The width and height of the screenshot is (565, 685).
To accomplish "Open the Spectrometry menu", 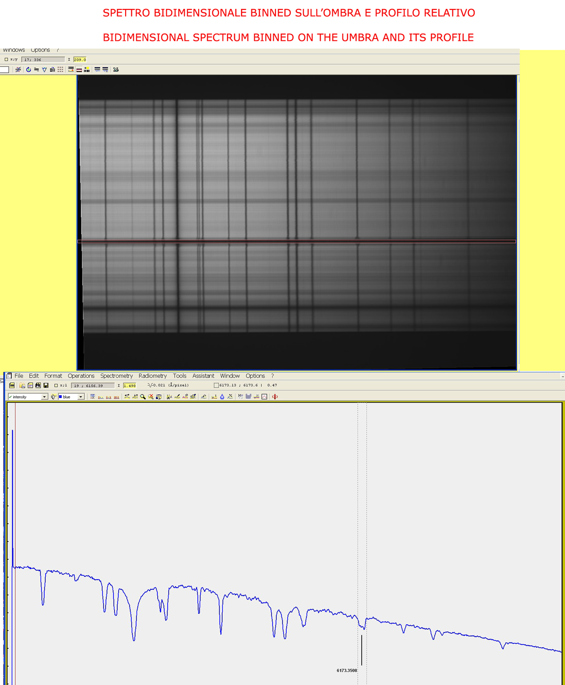I will 117,376.
